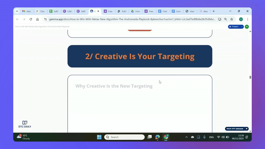Click the sync tray icon
Screen dimensions: 265x149
198,137
